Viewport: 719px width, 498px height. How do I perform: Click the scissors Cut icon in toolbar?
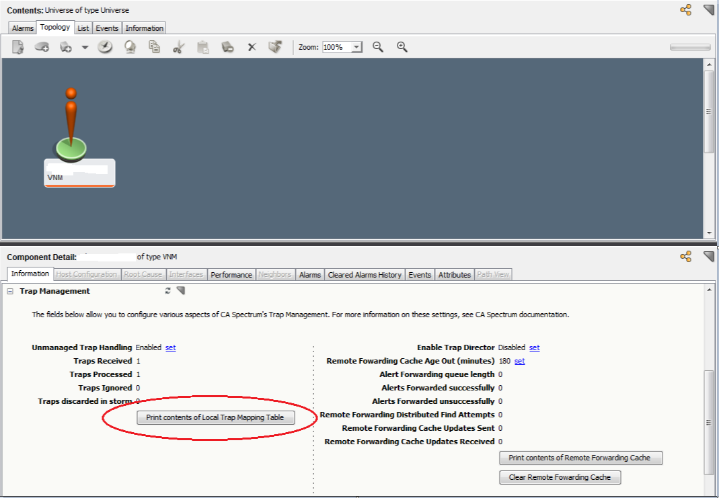(x=178, y=47)
